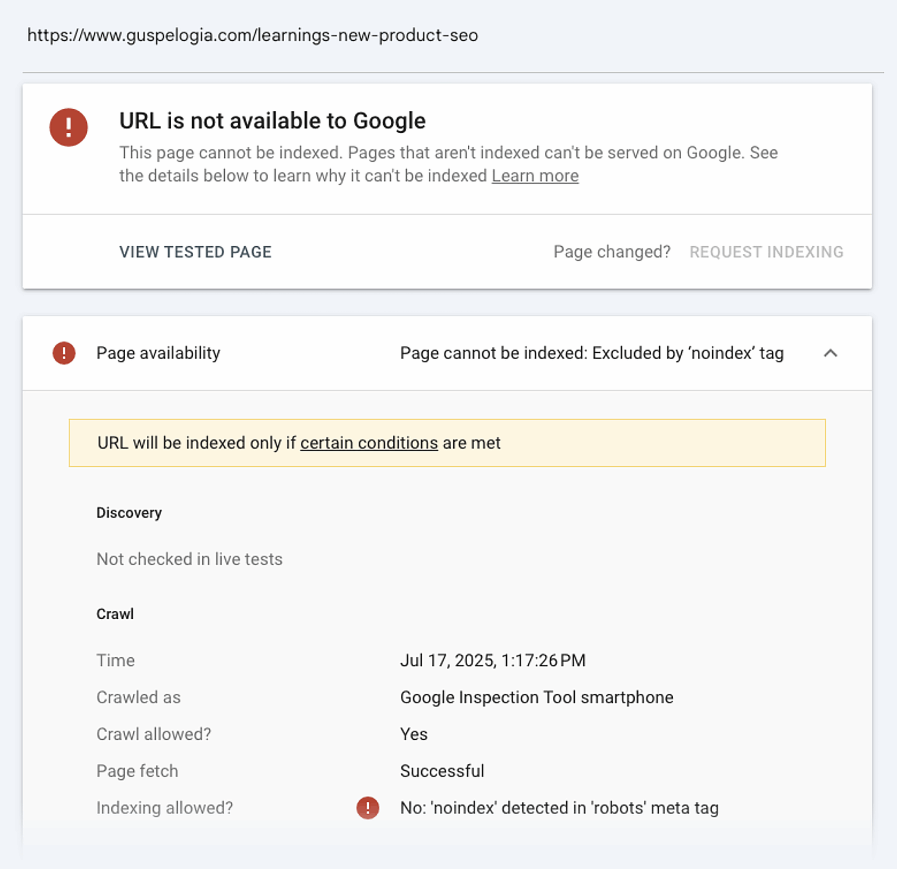The height and width of the screenshot is (869, 897).
Task: Click REQUEST INDEXING button
Action: pos(766,252)
